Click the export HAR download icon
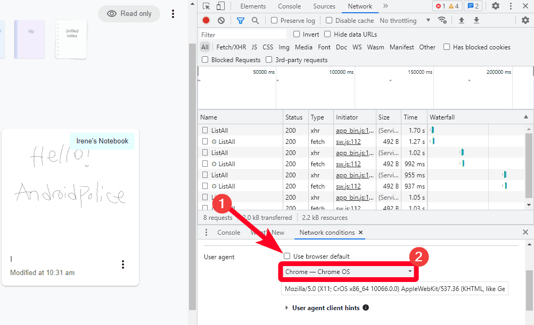This screenshot has height=325, width=534. coord(477,21)
